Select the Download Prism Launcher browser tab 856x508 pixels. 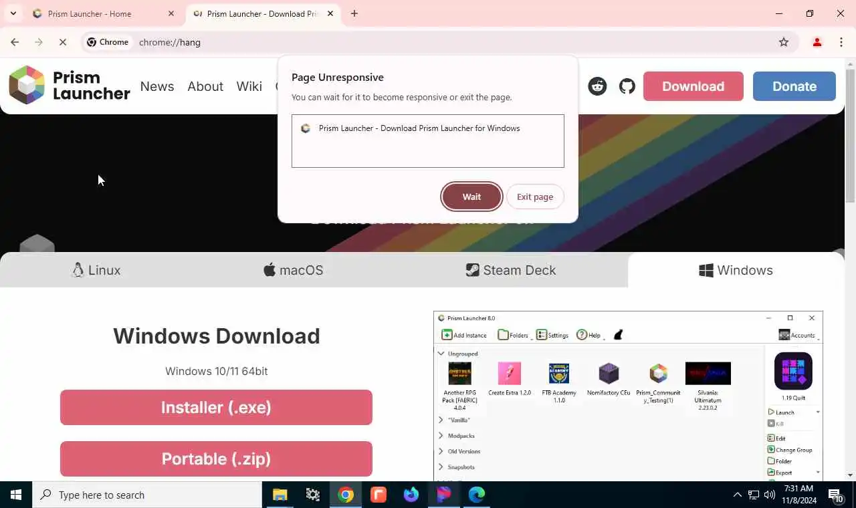pyautogui.click(x=262, y=13)
